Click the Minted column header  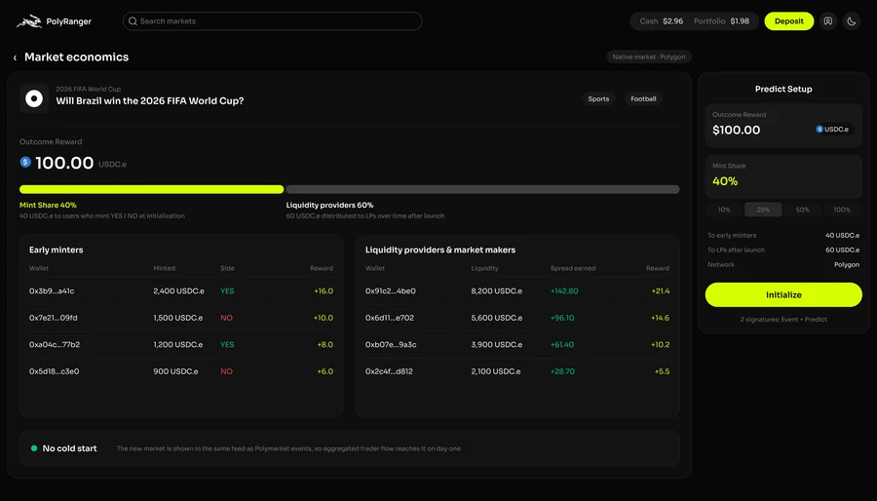point(164,268)
